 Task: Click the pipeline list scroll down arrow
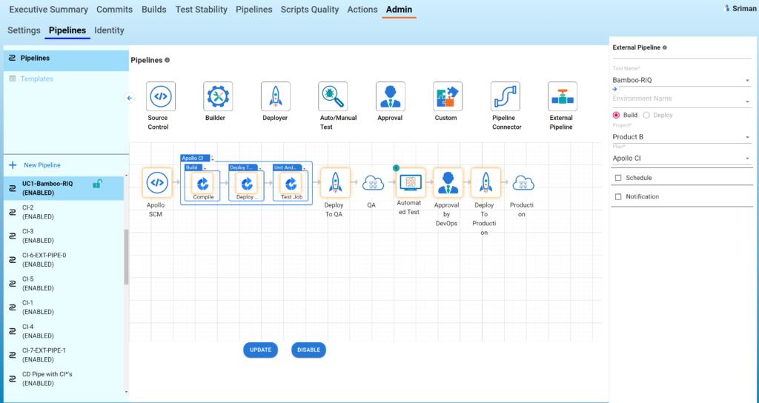click(x=126, y=392)
